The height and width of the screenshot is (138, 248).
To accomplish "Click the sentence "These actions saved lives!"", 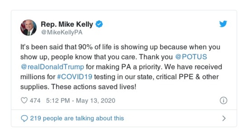I will point(94,87).
